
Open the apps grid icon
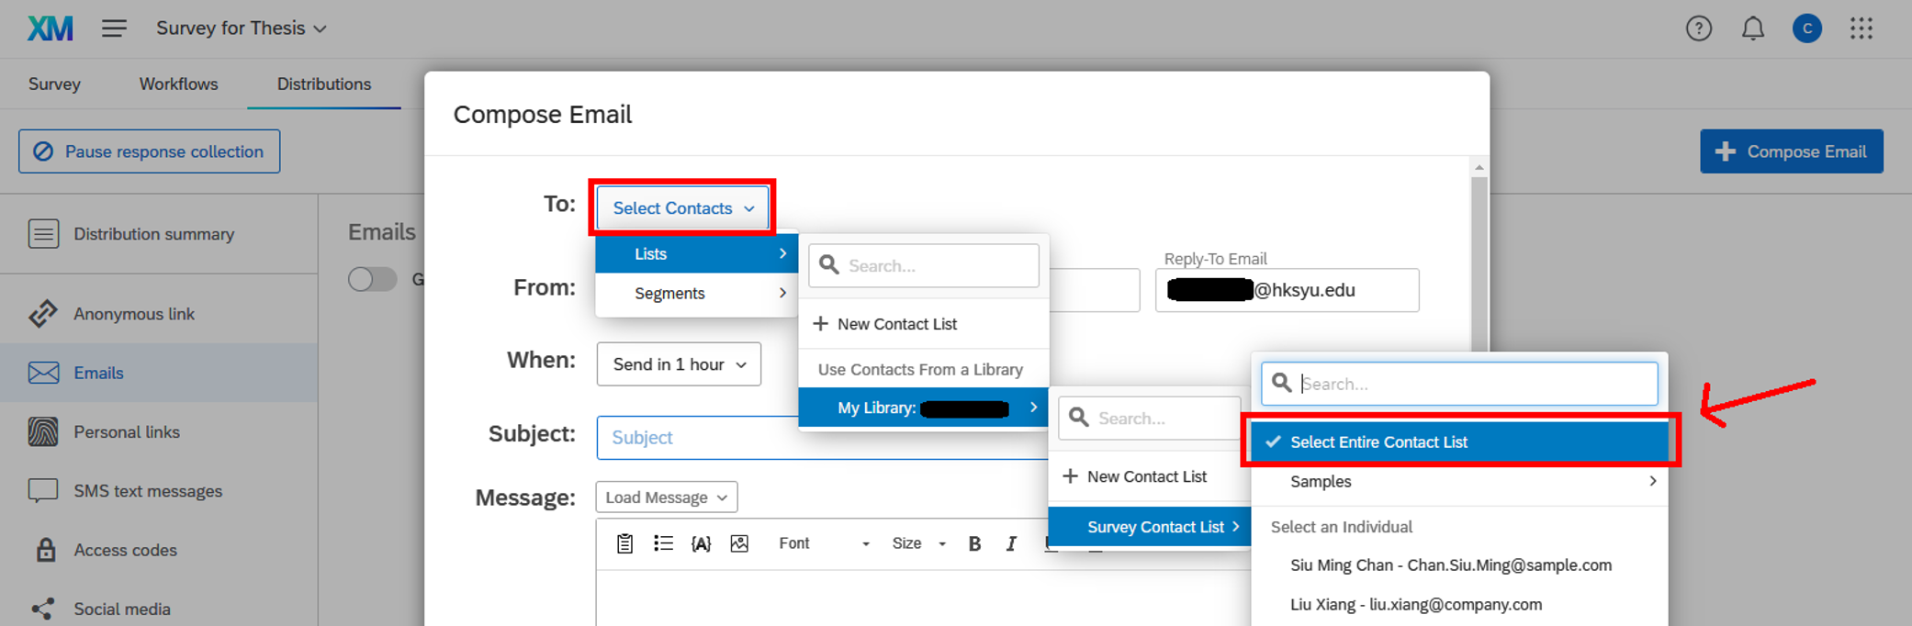(x=1861, y=28)
